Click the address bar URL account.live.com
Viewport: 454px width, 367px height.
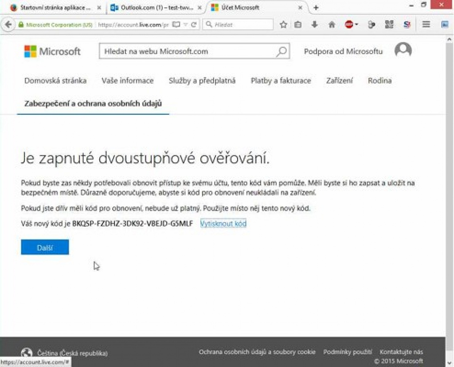click(x=133, y=25)
